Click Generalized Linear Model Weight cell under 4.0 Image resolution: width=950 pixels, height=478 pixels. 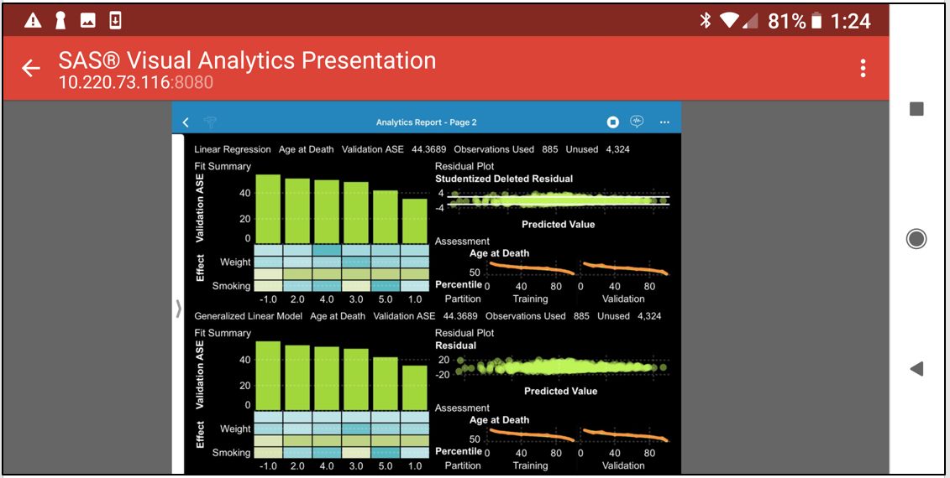(327, 429)
